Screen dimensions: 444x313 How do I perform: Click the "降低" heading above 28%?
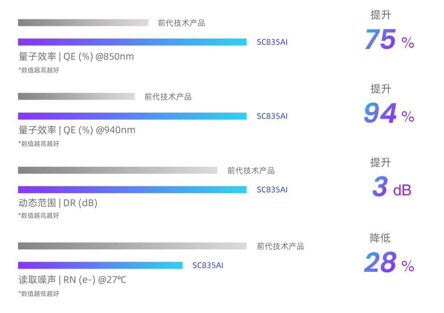380,238
